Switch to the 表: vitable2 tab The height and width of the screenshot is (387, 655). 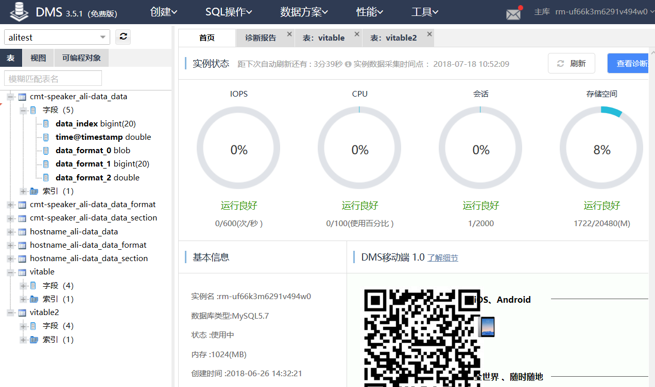(x=393, y=38)
